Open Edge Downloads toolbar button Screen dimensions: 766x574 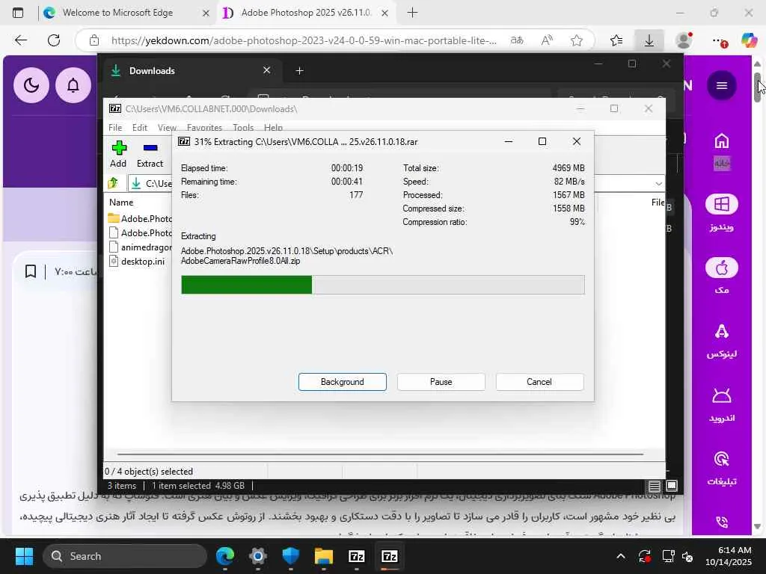tap(649, 40)
